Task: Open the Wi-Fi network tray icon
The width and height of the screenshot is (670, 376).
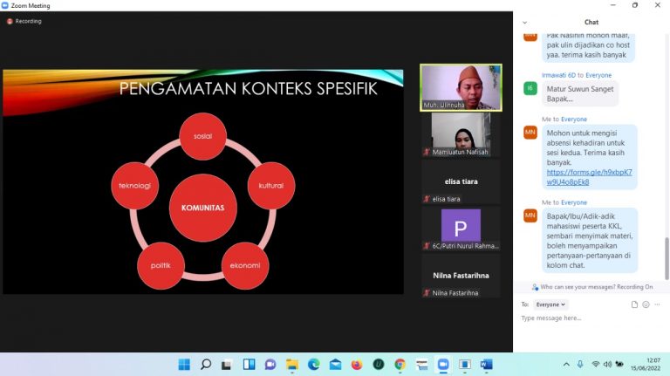Action: point(595,365)
